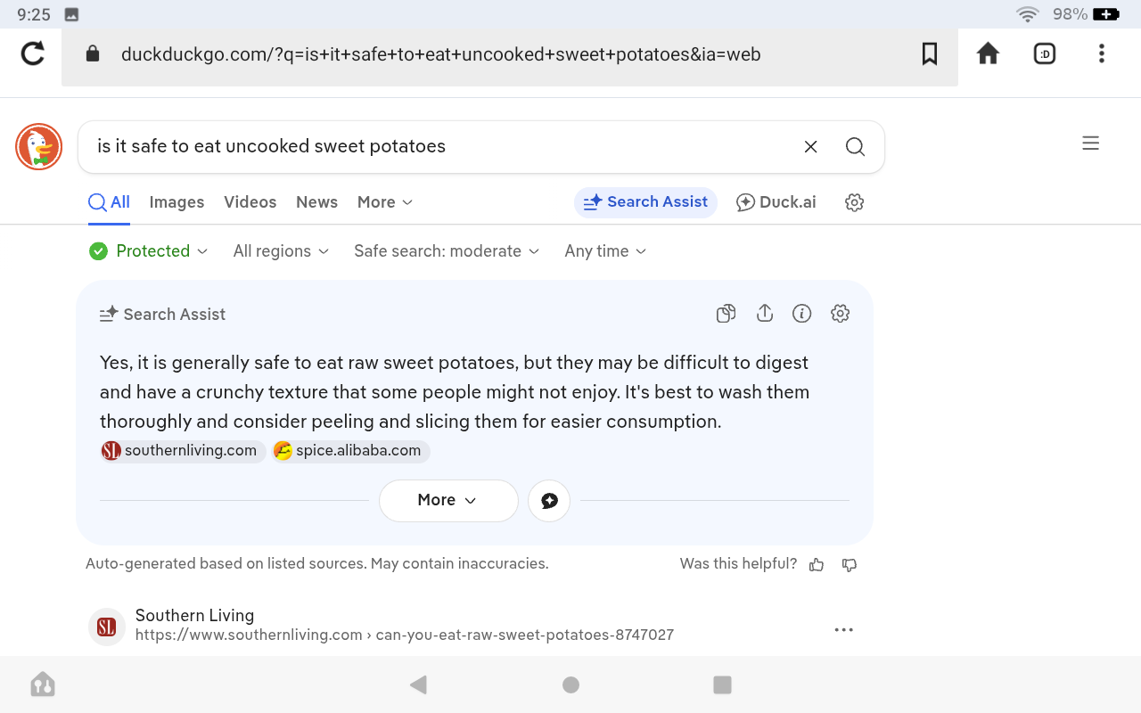Switch to the Images tab
The image size is (1141, 713).
(176, 202)
